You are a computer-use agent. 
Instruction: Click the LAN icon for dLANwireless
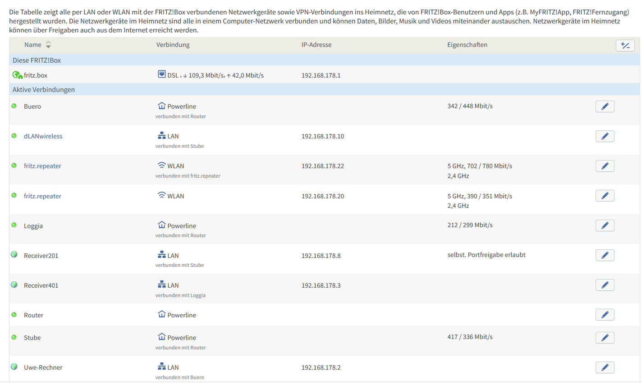tap(162, 135)
